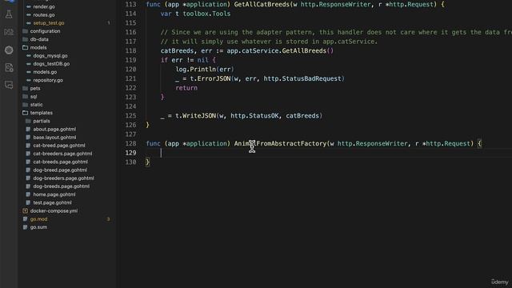Open the go.mod file
Viewport: 512px width, 288px height.
38,219
